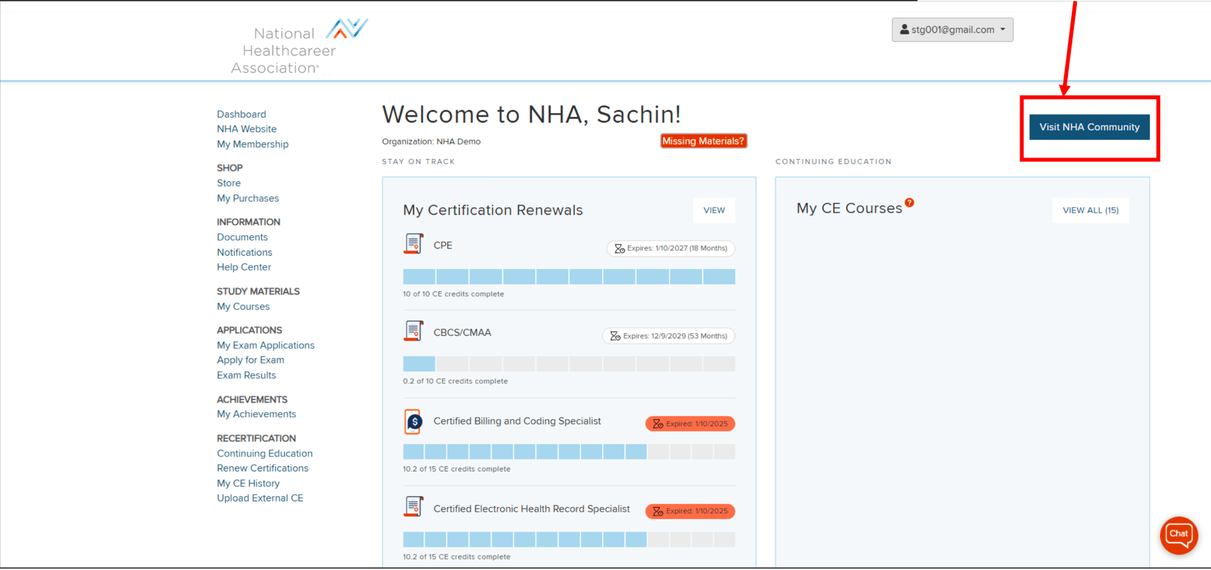1211x570 pixels.
Task: Click the person icon next to the email
Action: (904, 29)
